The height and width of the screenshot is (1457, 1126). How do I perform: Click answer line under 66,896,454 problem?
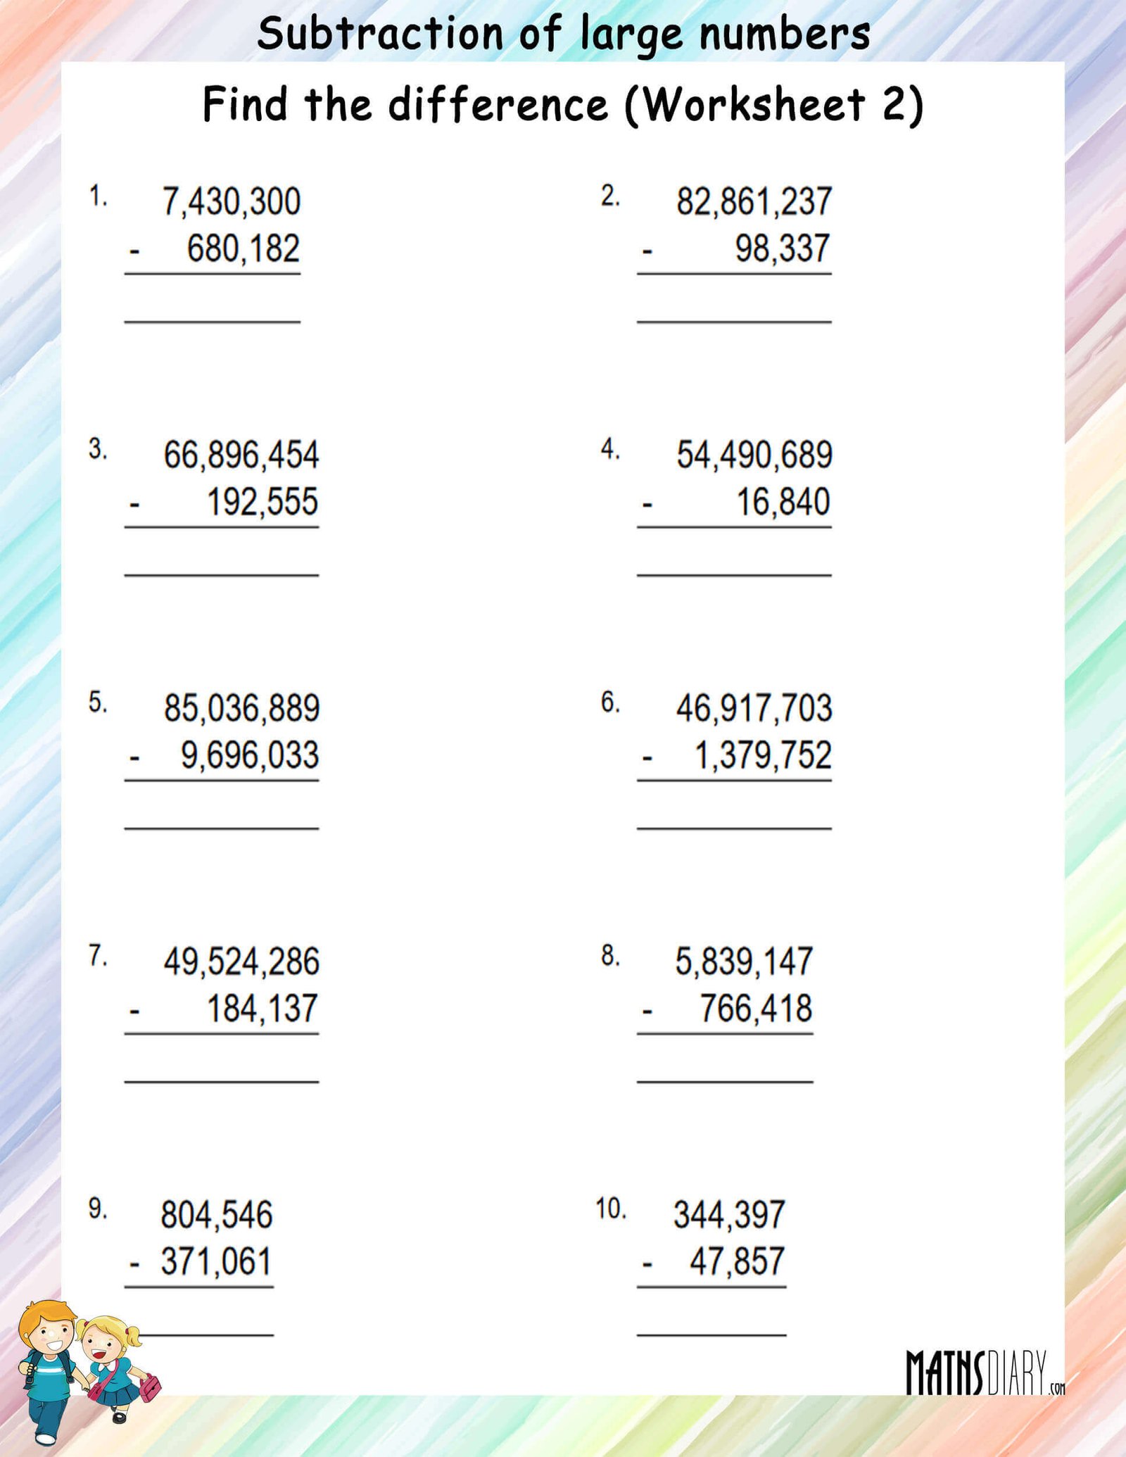(x=222, y=576)
